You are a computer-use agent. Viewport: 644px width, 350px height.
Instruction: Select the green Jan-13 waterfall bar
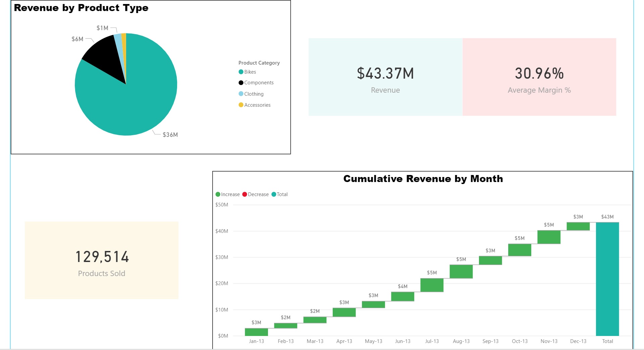click(x=257, y=332)
